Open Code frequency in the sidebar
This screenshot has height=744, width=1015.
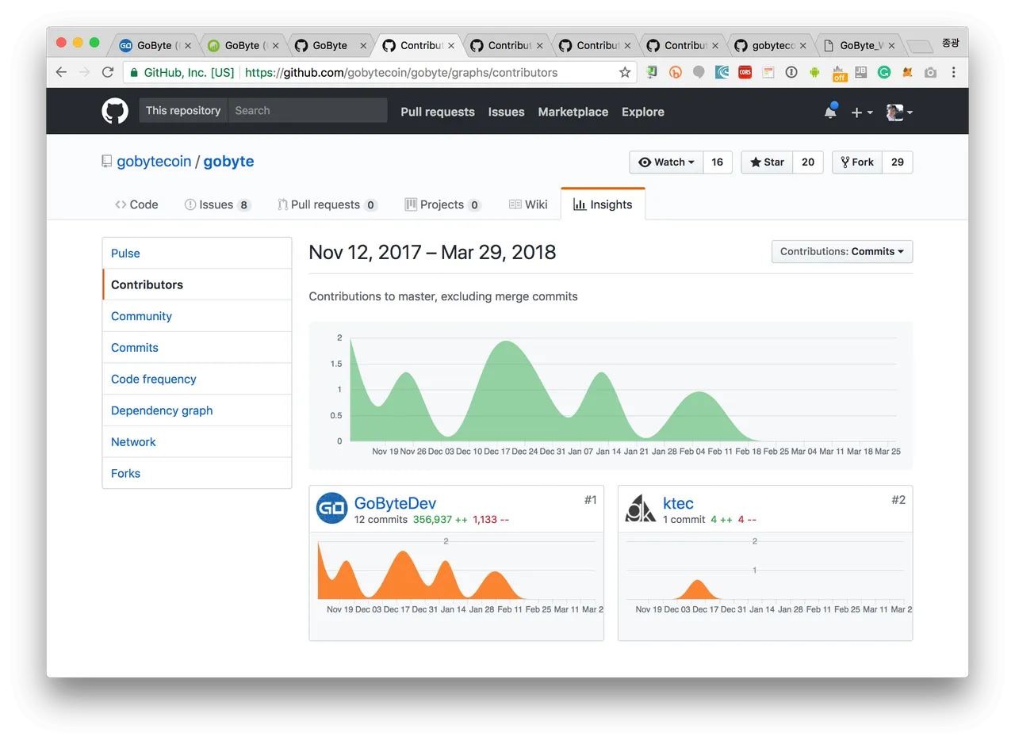pyautogui.click(x=197, y=379)
